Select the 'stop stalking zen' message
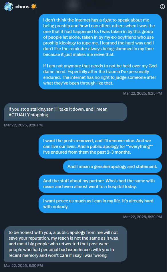Viewport: 167px width, 272px height. click(x=65, y=112)
